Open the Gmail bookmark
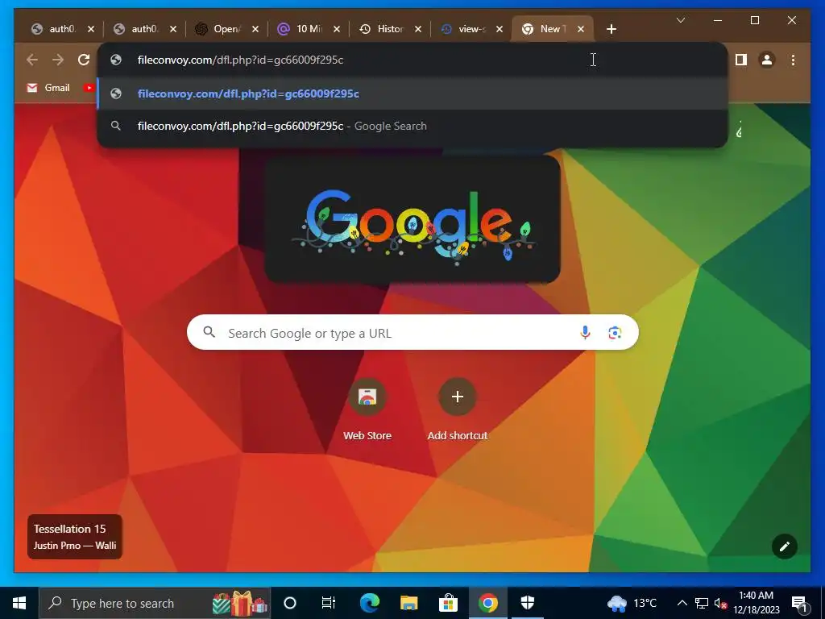The width and height of the screenshot is (825, 619). click(48, 88)
